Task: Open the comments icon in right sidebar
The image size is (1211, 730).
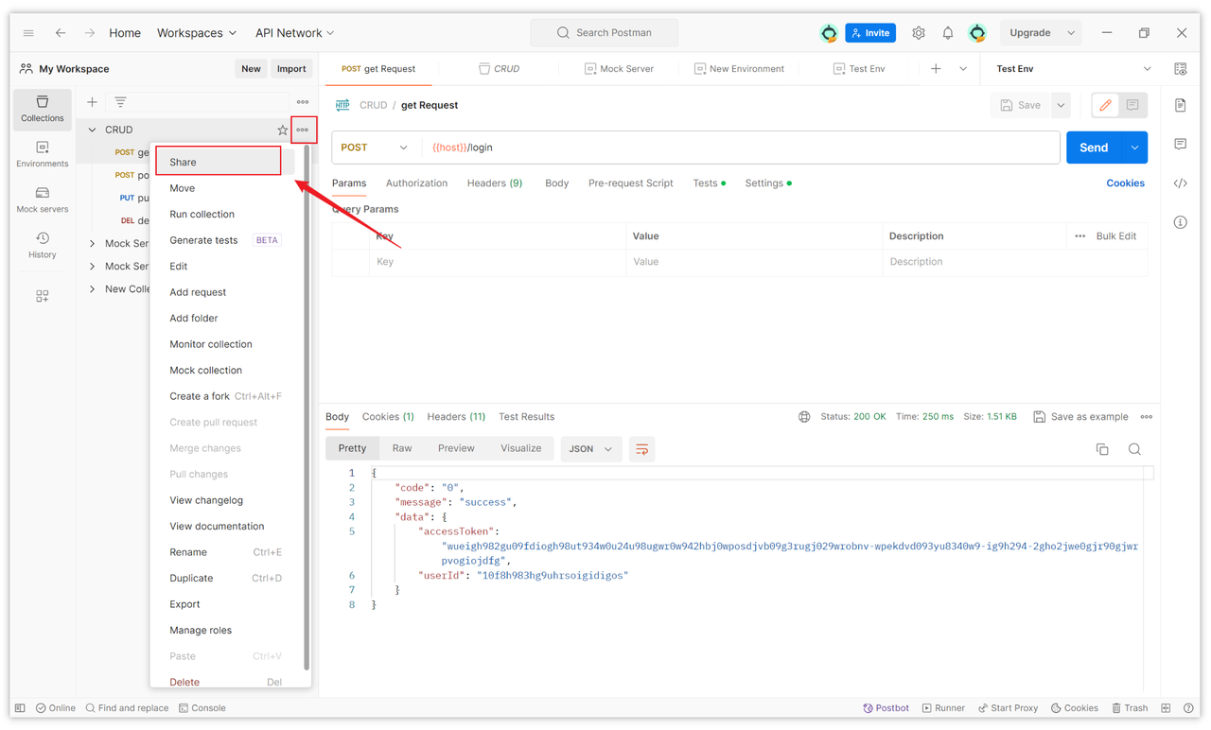Action: coord(1181,145)
